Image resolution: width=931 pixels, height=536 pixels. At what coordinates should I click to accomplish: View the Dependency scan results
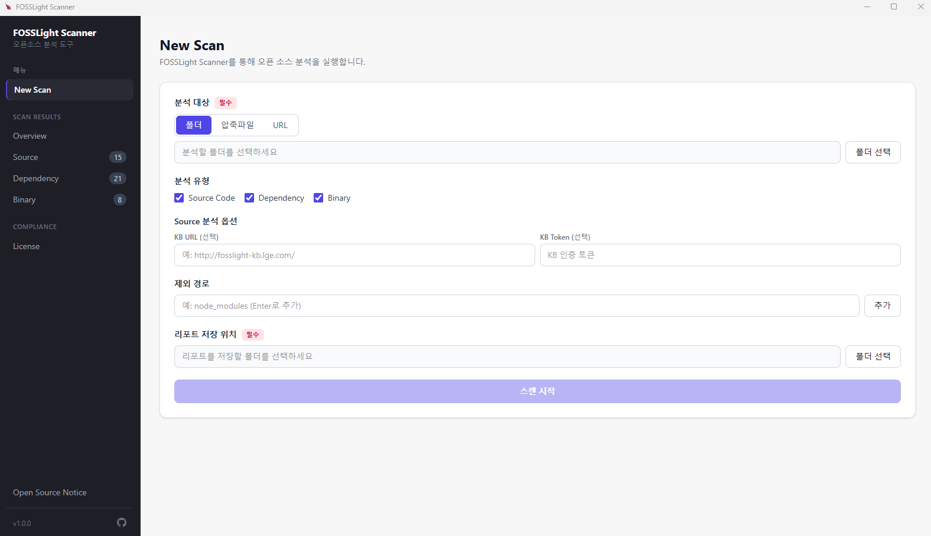point(70,178)
